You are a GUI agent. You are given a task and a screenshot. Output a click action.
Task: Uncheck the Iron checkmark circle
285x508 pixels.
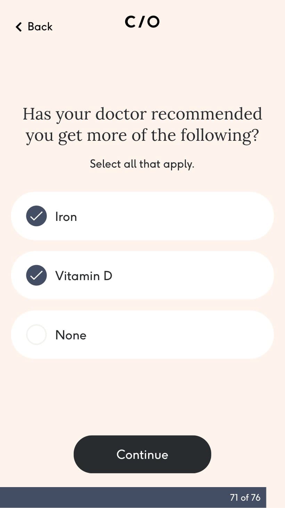tap(36, 216)
